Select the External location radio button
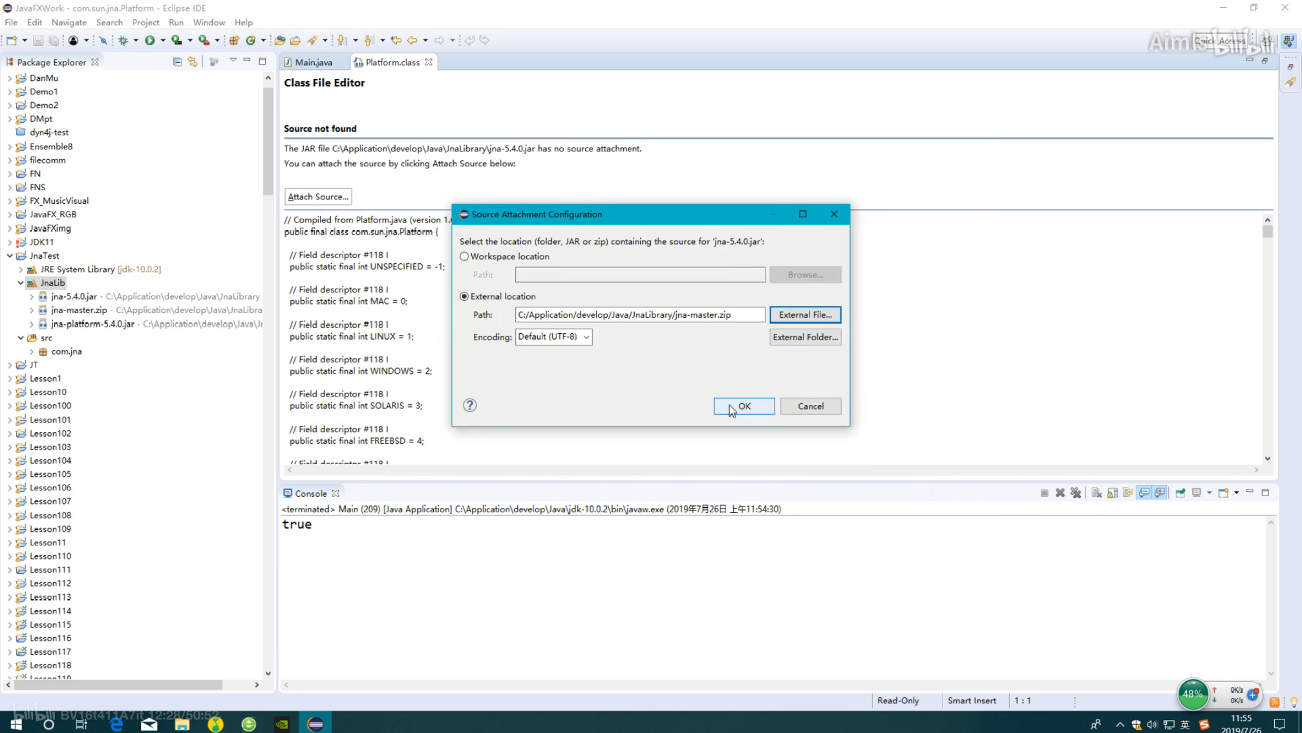This screenshot has height=733, width=1302. click(x=464, y=296)
